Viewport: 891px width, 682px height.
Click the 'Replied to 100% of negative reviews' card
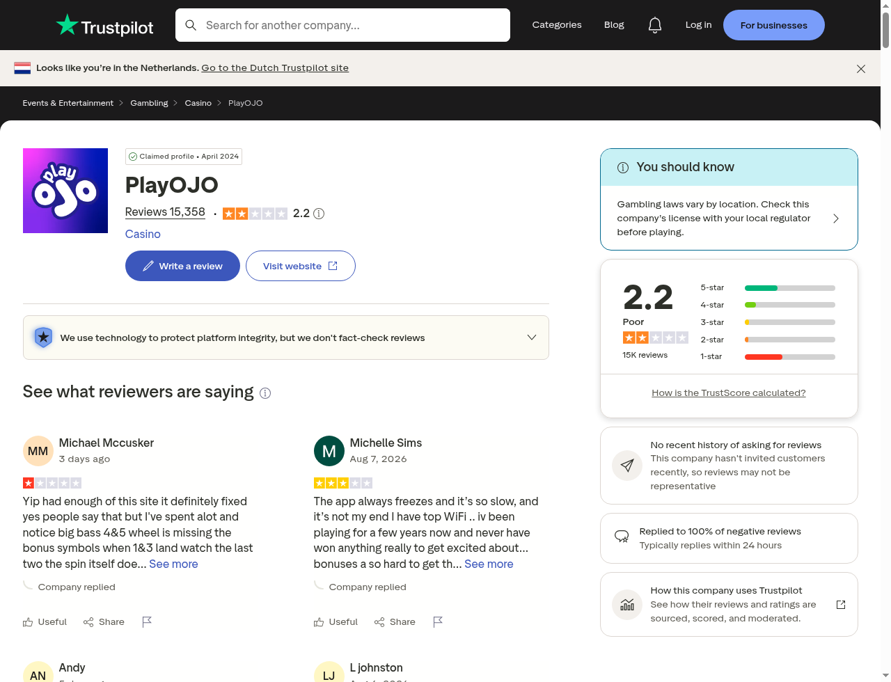pyautogui.click(x=729, y=539)
